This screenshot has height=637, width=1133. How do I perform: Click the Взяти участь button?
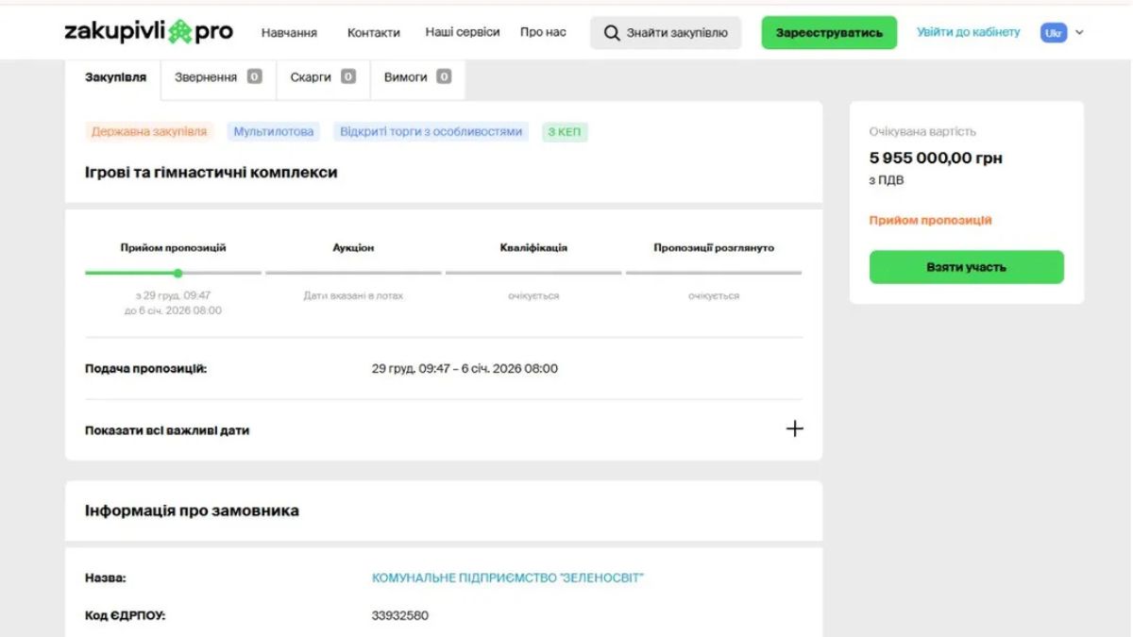966,267
